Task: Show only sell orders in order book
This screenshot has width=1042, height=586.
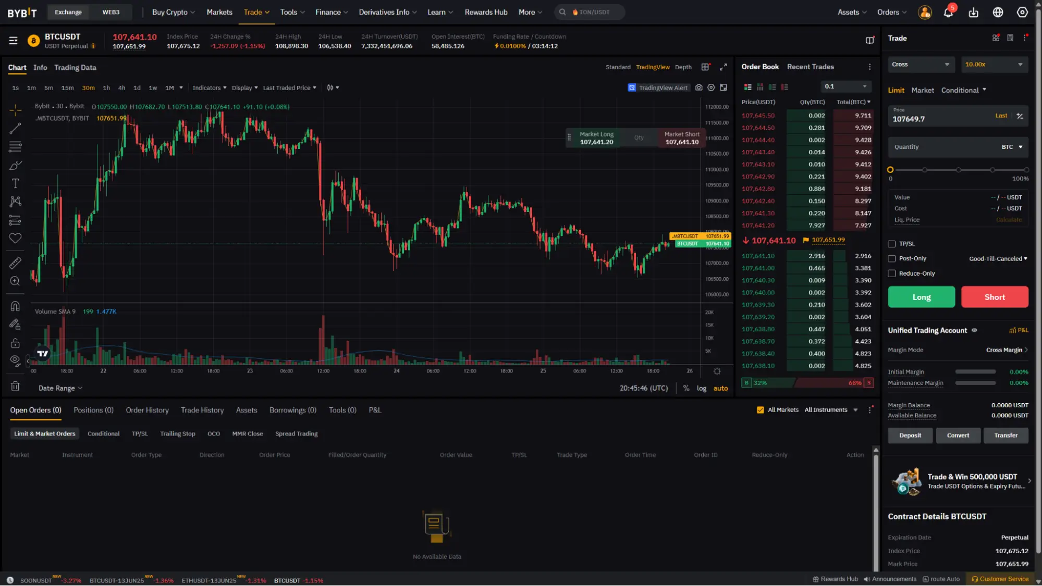Action: (784, 87)
